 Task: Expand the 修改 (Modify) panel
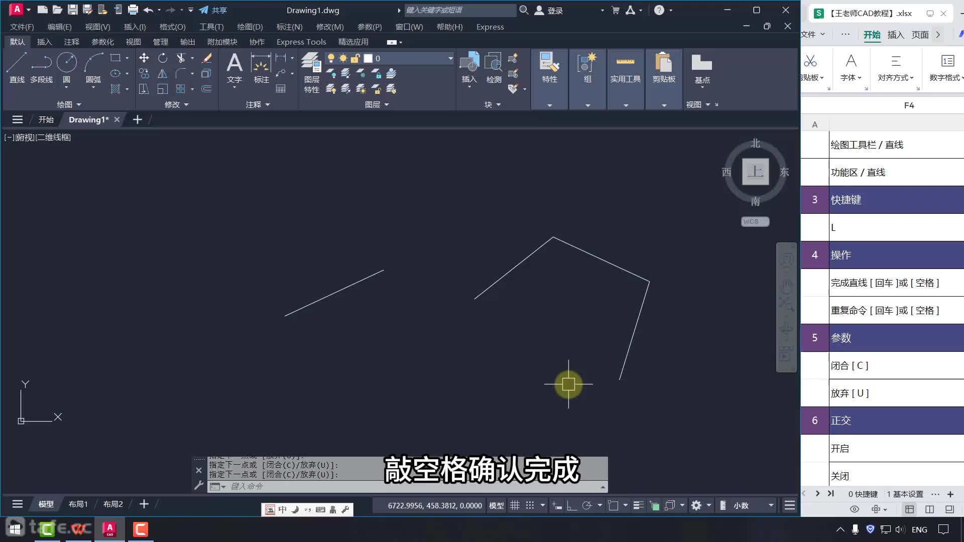176,104
